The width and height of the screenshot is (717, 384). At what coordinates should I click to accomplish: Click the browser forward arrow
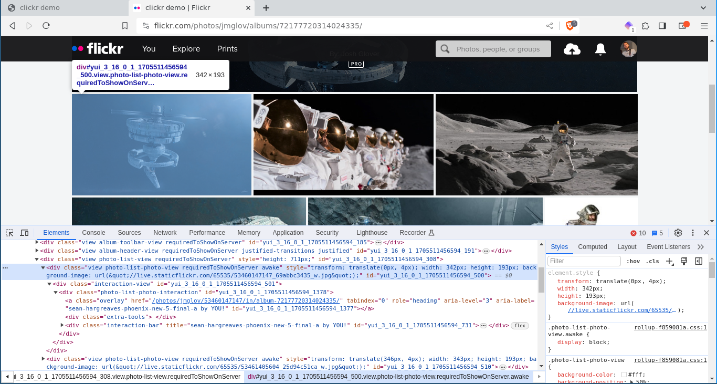tap(29, 26)
